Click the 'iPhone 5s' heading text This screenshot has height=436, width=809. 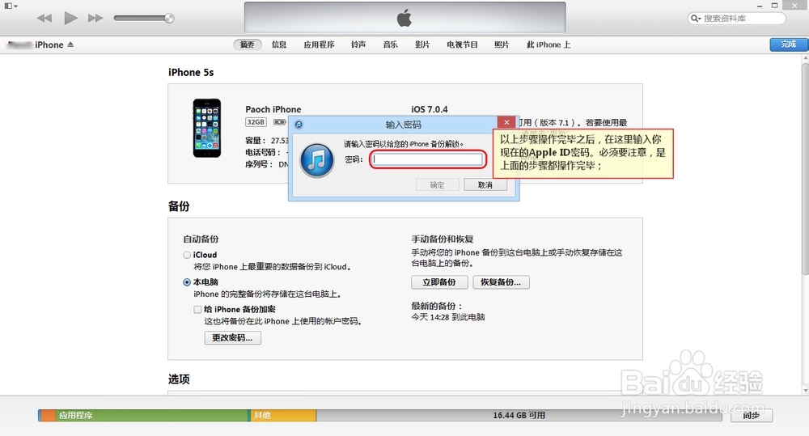[191, 72]
